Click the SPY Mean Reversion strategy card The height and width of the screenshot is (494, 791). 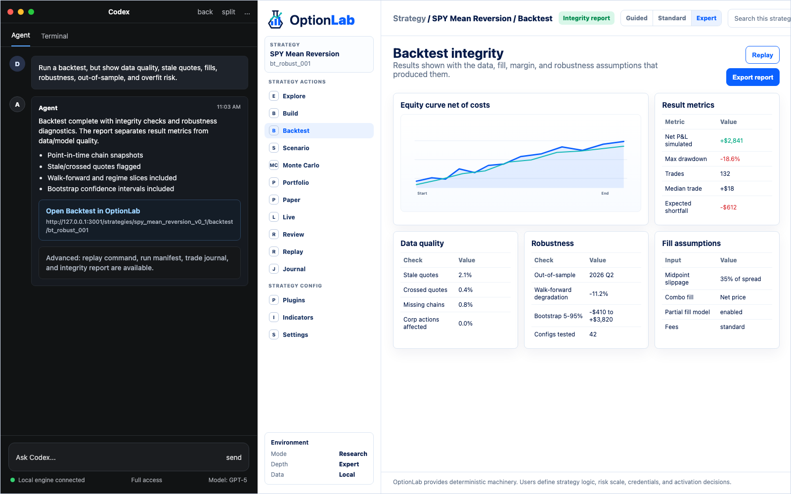319,54
